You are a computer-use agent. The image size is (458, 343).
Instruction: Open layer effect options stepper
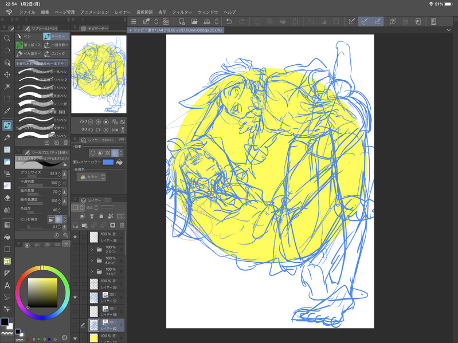click(121, 153)
